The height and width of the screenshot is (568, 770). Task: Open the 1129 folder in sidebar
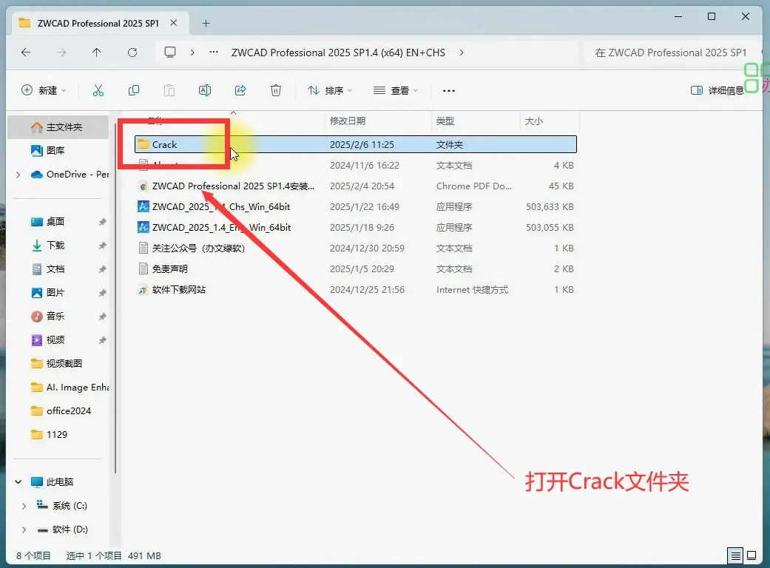[49, 434]
